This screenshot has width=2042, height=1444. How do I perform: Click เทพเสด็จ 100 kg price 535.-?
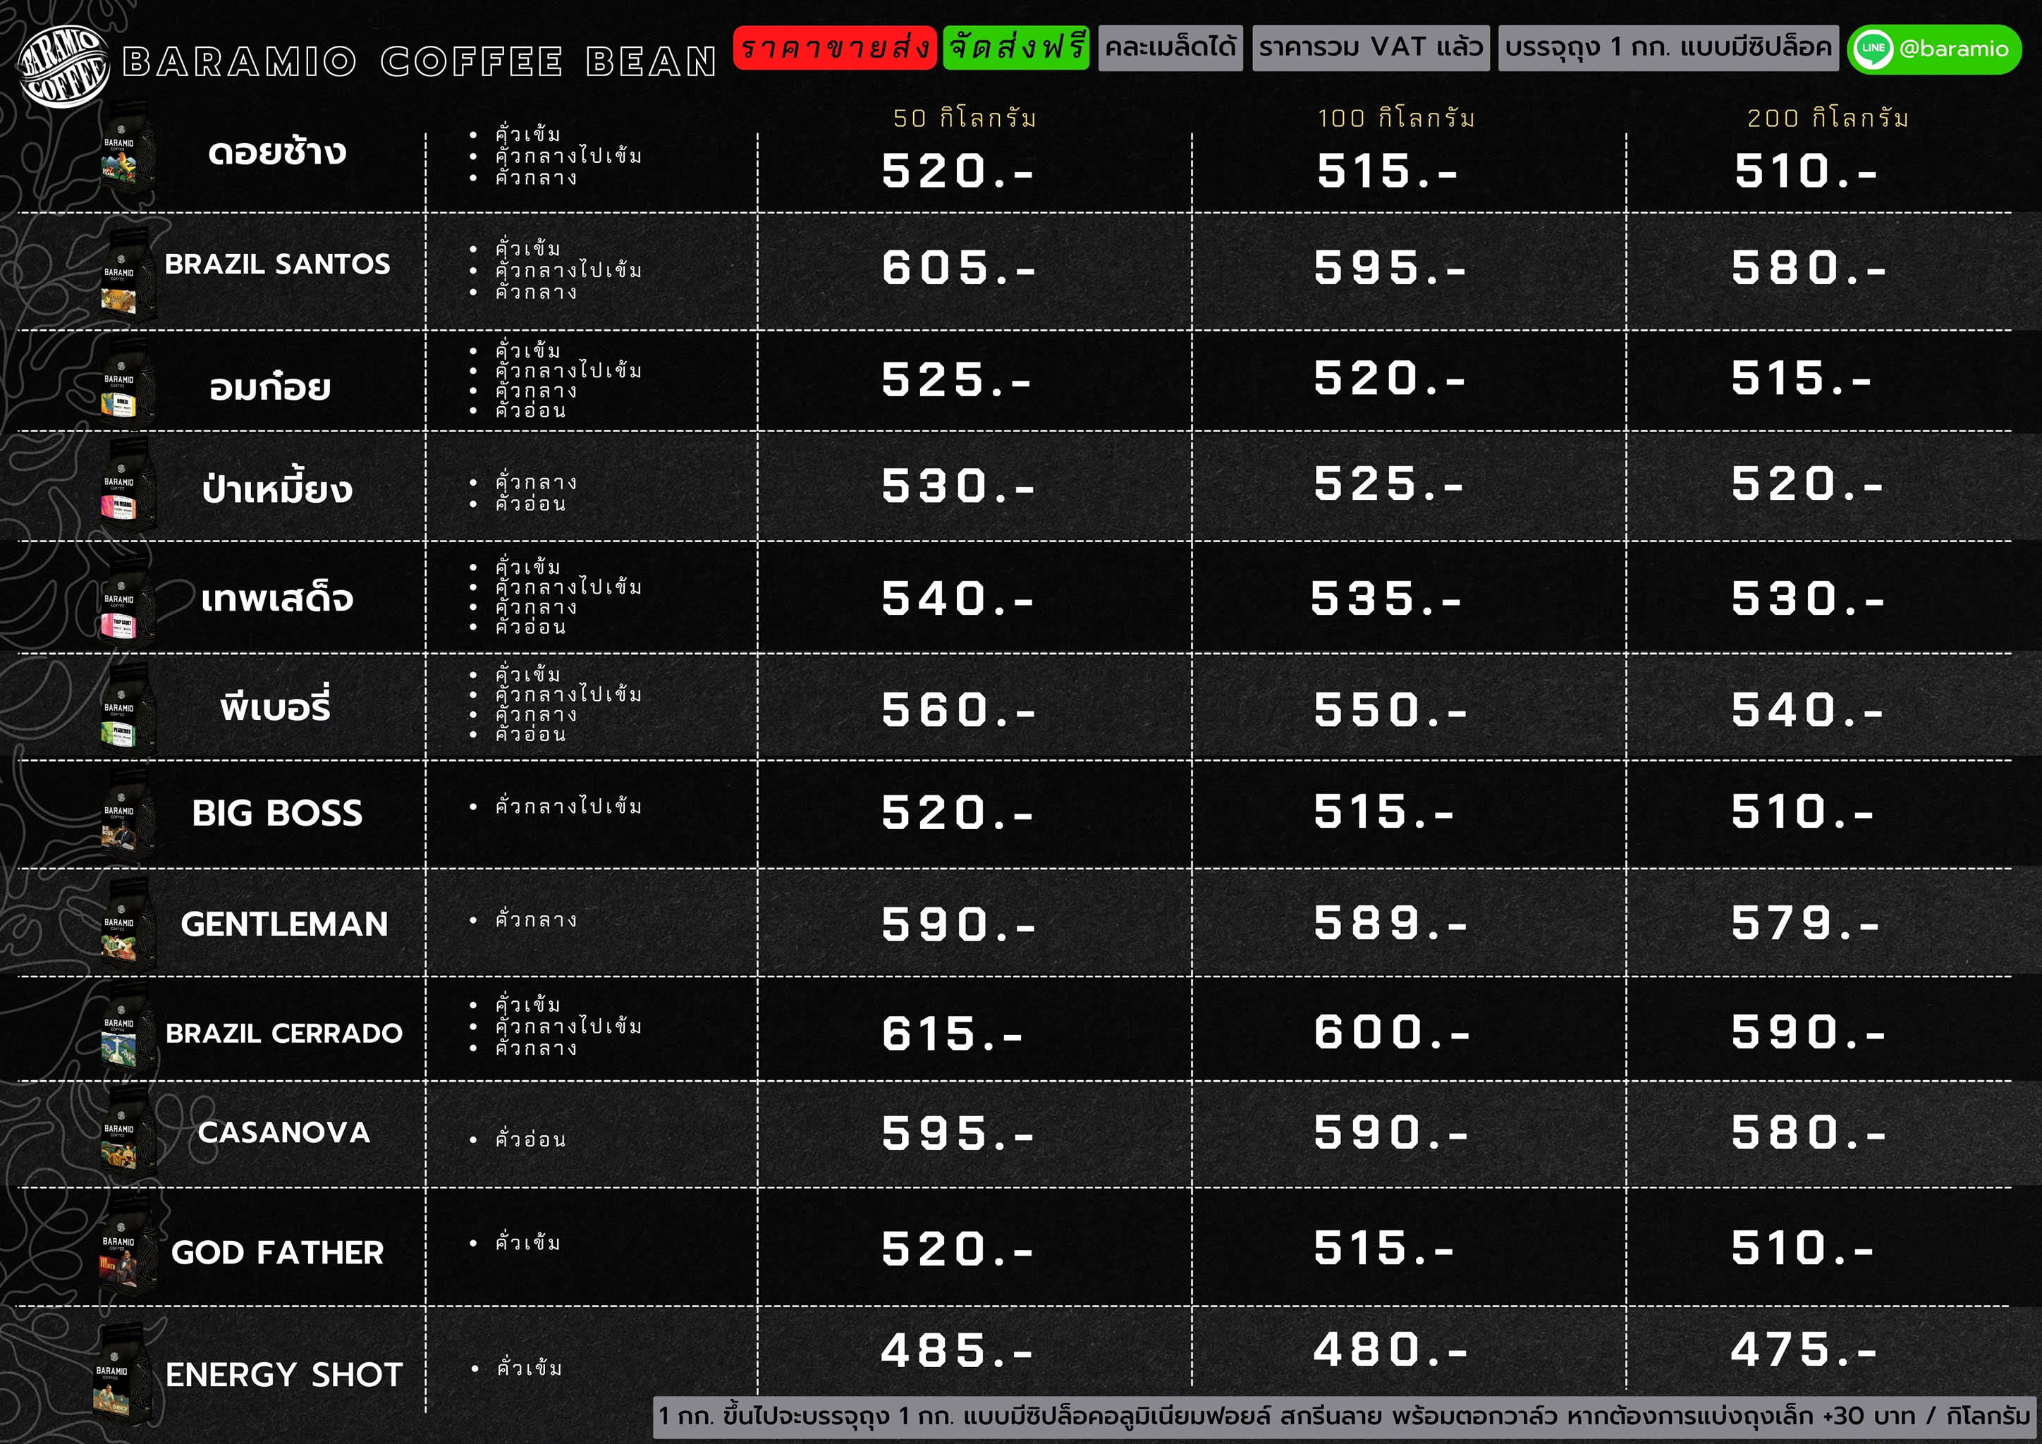pos(1386,599)
